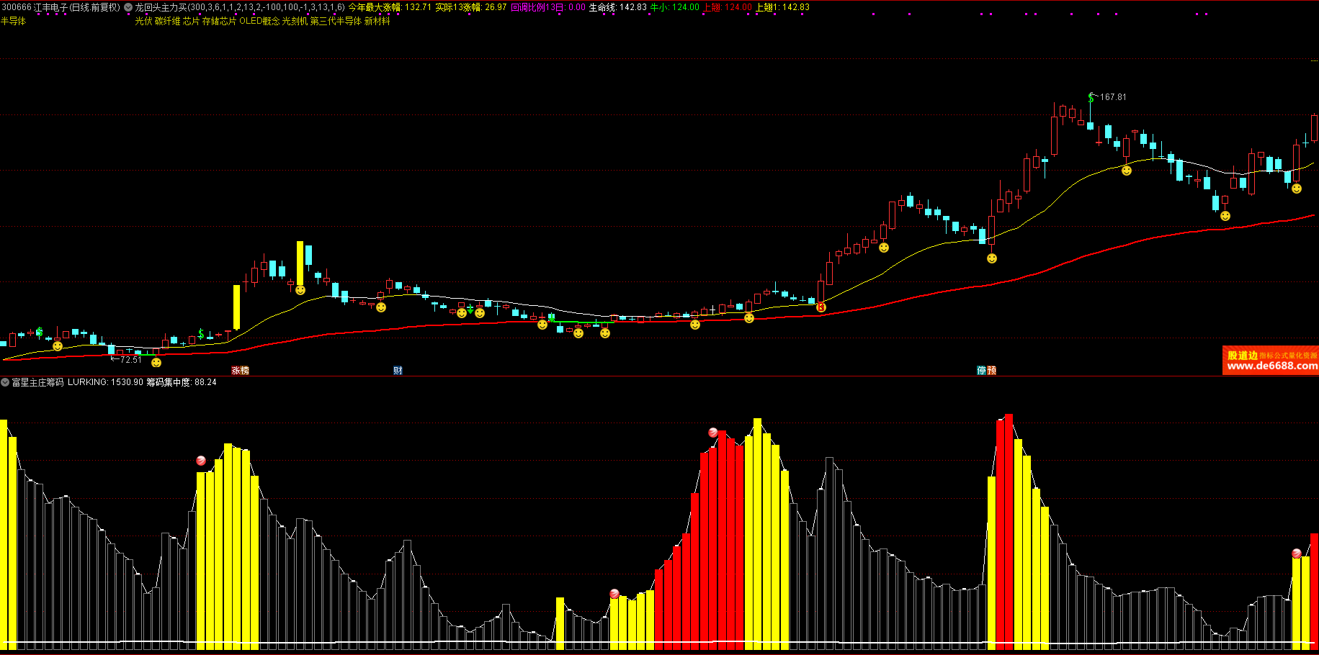
Task: Click the 停 suspension marker icon
Action: (x=981, y=370)
